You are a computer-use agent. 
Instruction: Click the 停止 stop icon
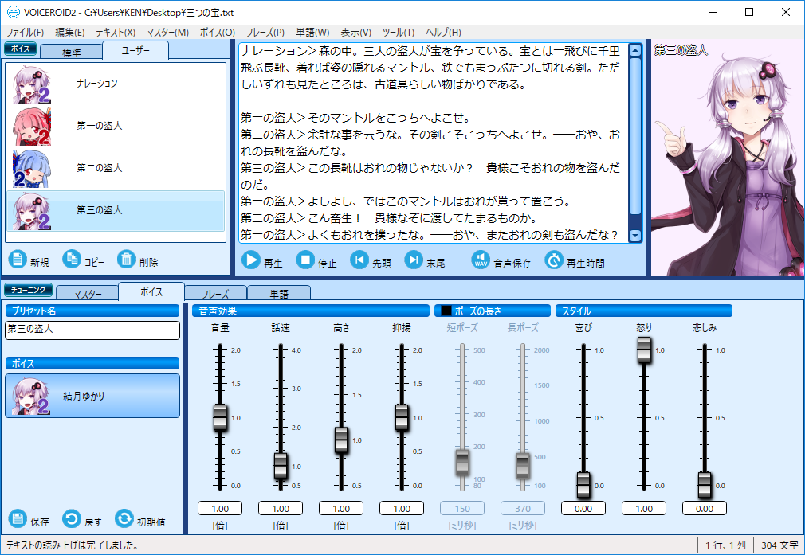[x=305, y=260]
